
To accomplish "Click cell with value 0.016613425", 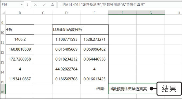I will (94, 79).
